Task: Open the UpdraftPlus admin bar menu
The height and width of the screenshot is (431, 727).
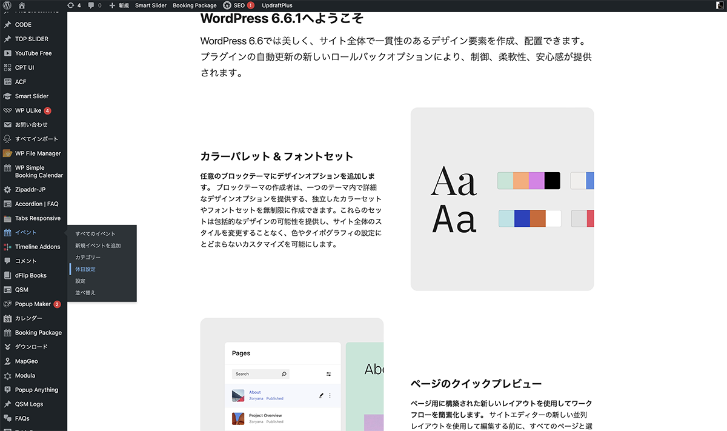Action: (x=277, y=5)
